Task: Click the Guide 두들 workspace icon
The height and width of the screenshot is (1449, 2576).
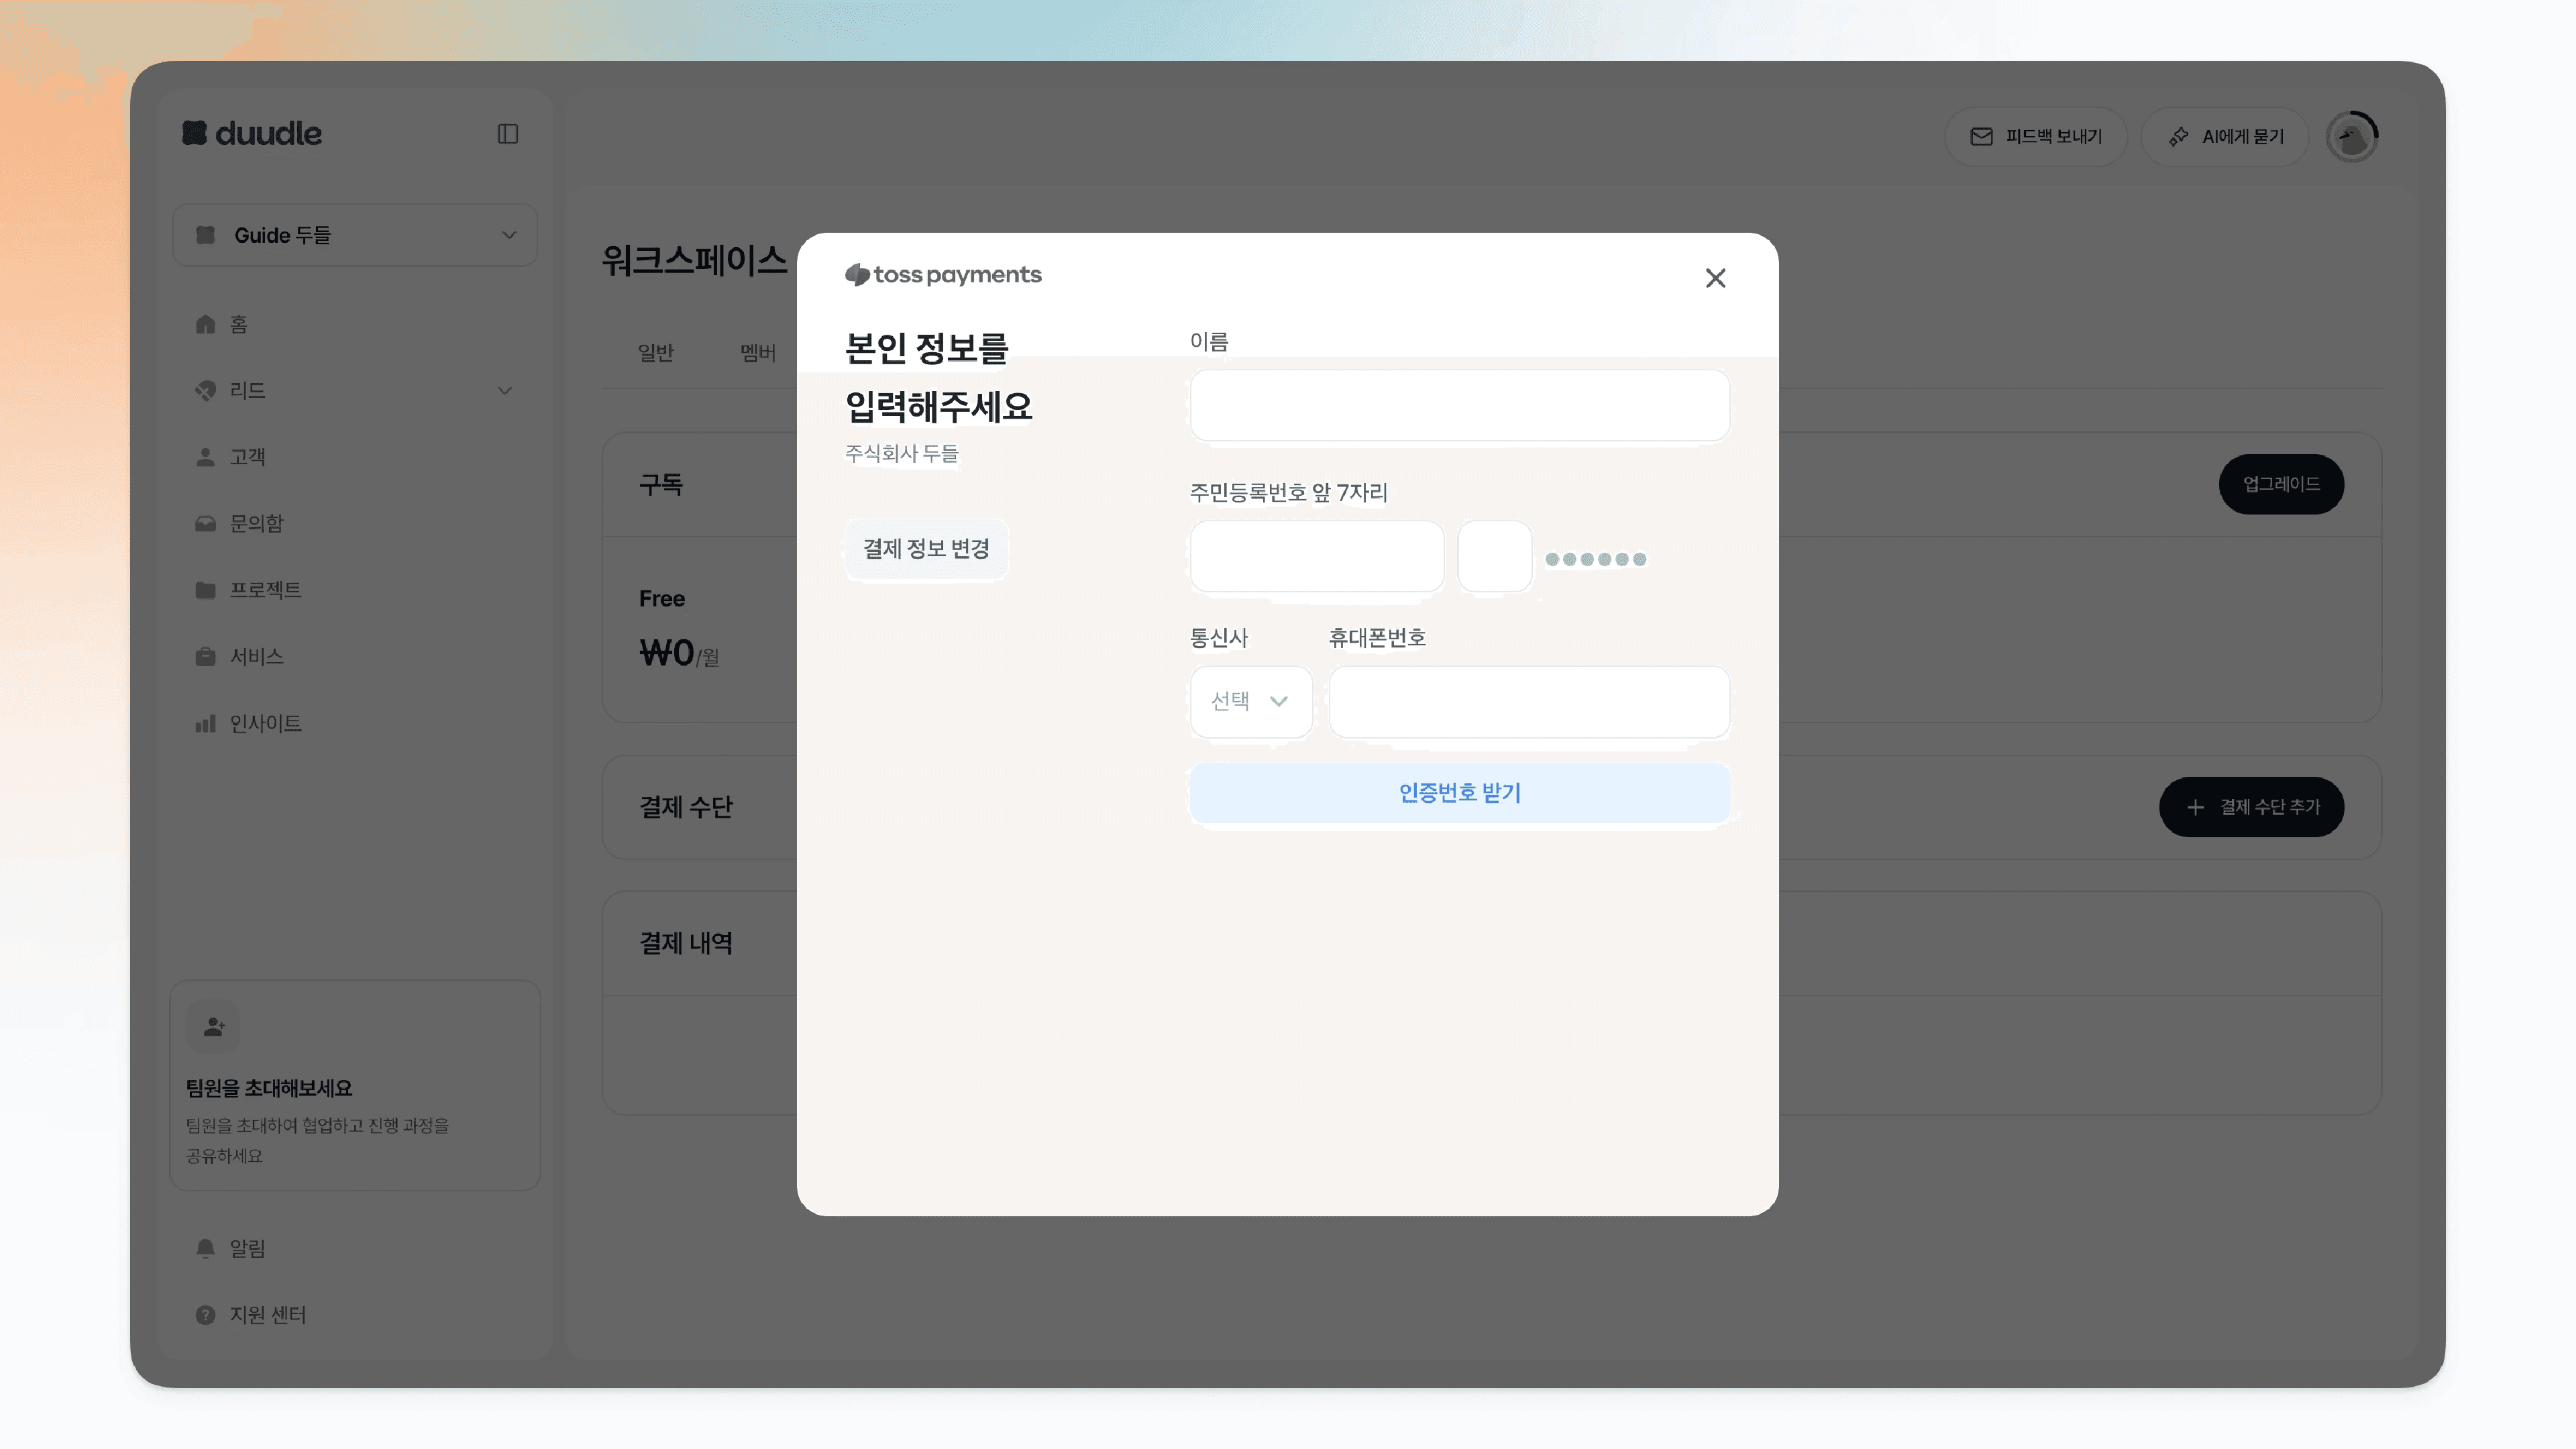Action: [x=205, y=235]
